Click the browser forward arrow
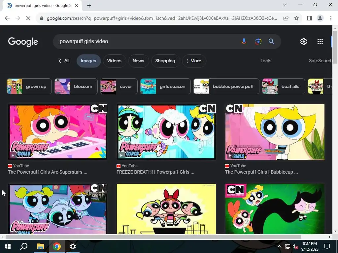 point(18,18)
